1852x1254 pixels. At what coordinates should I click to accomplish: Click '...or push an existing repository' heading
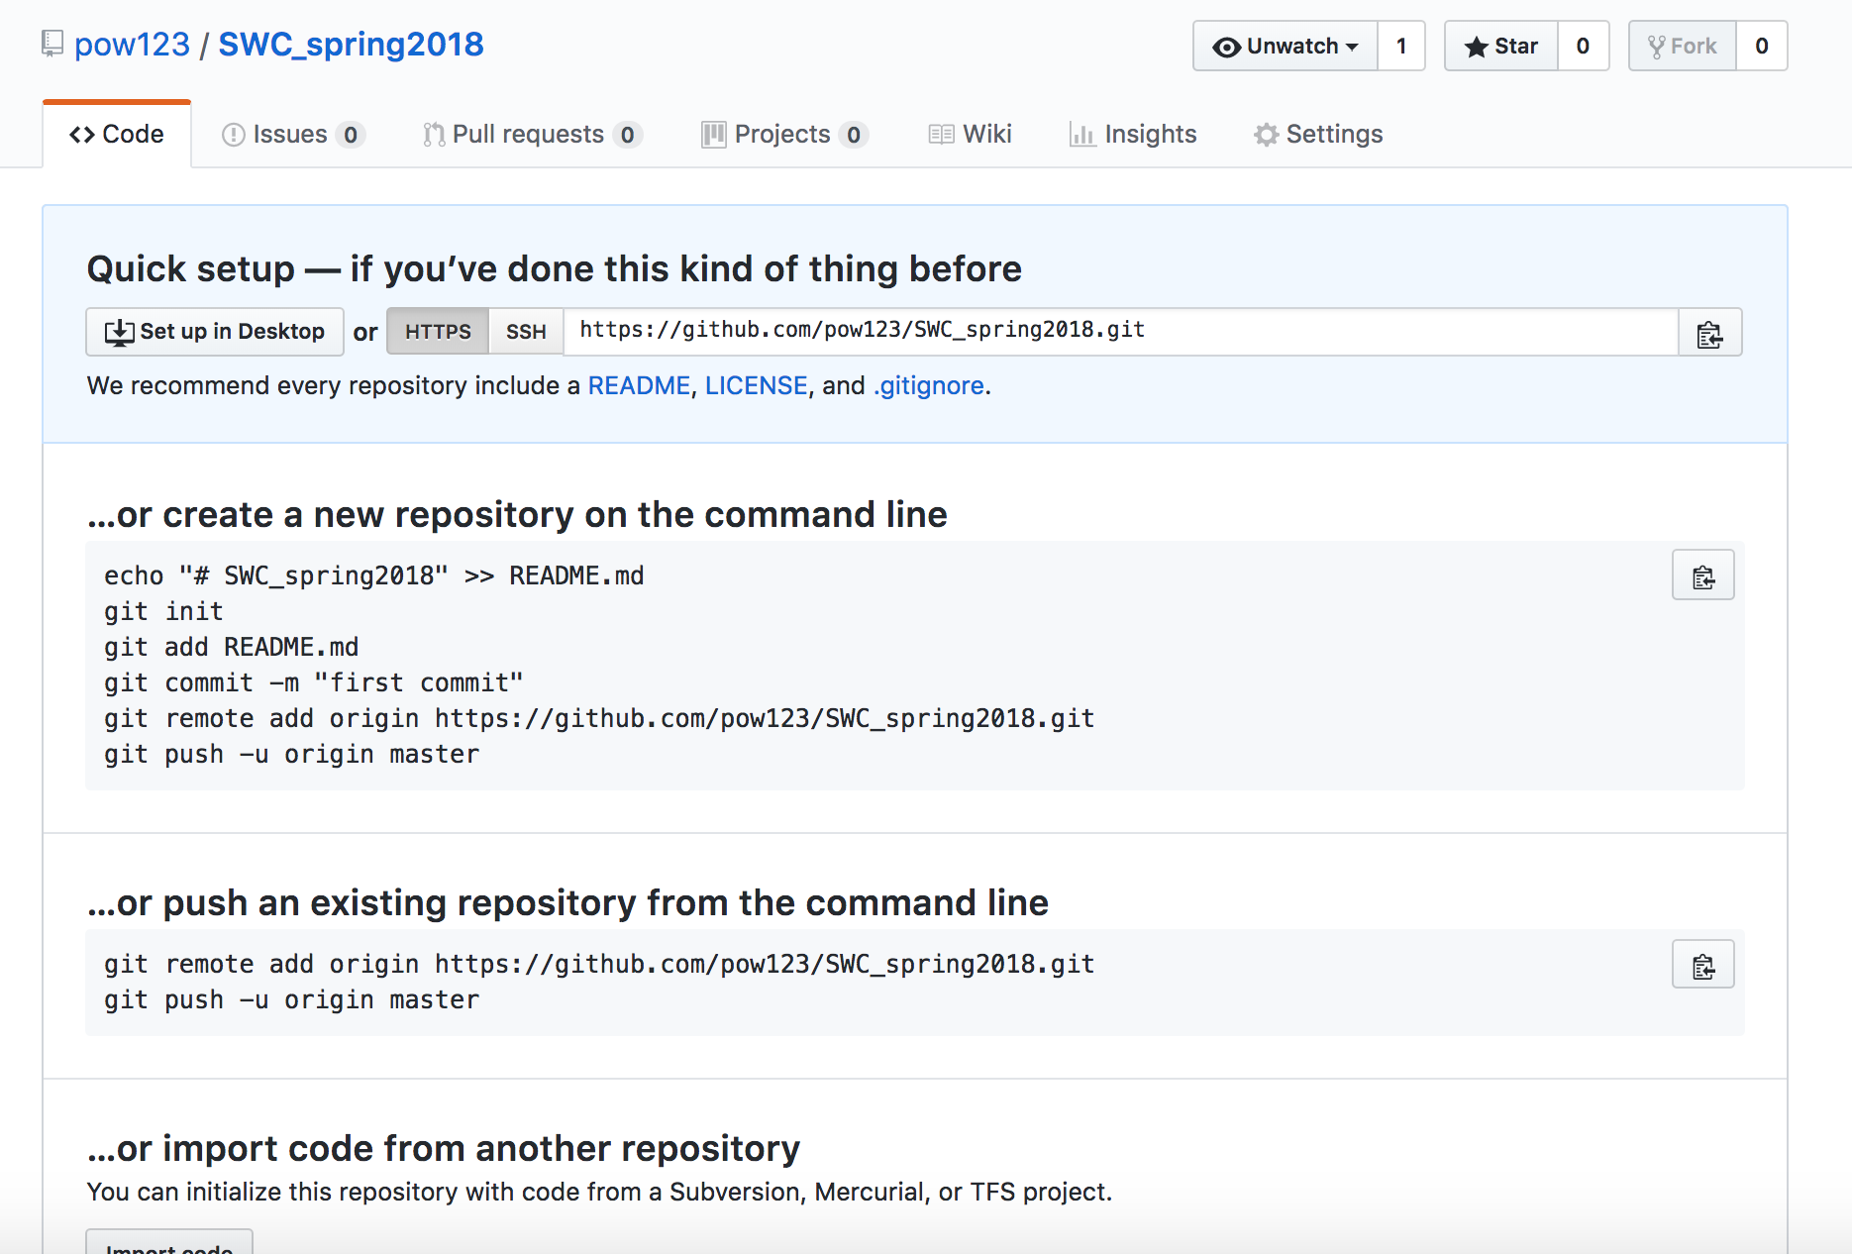click(567, 902)
